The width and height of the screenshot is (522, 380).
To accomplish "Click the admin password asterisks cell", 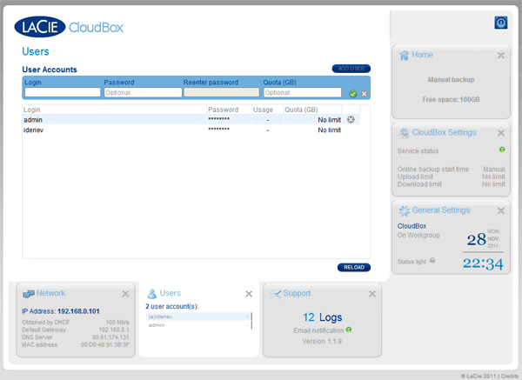I will click(218, 119).
